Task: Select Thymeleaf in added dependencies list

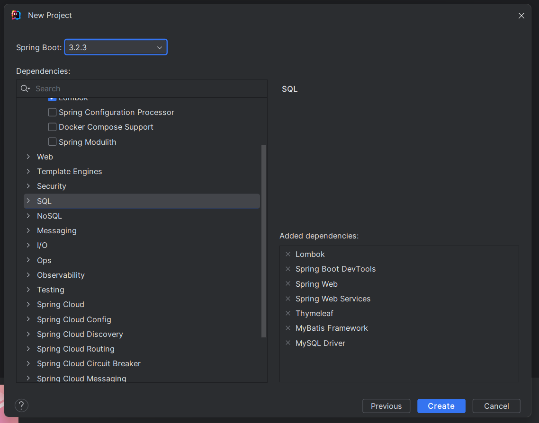Action: pyautogui.click(x=314, y=314)
